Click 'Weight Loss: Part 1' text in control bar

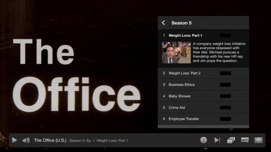point(112,141)
